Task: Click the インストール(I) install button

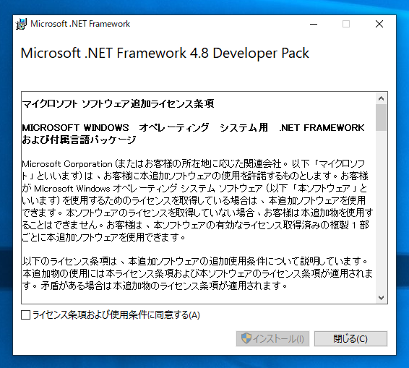Action: coord(272,339)
